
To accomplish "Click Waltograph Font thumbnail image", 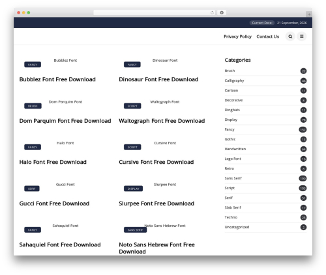I will [165, 101].
